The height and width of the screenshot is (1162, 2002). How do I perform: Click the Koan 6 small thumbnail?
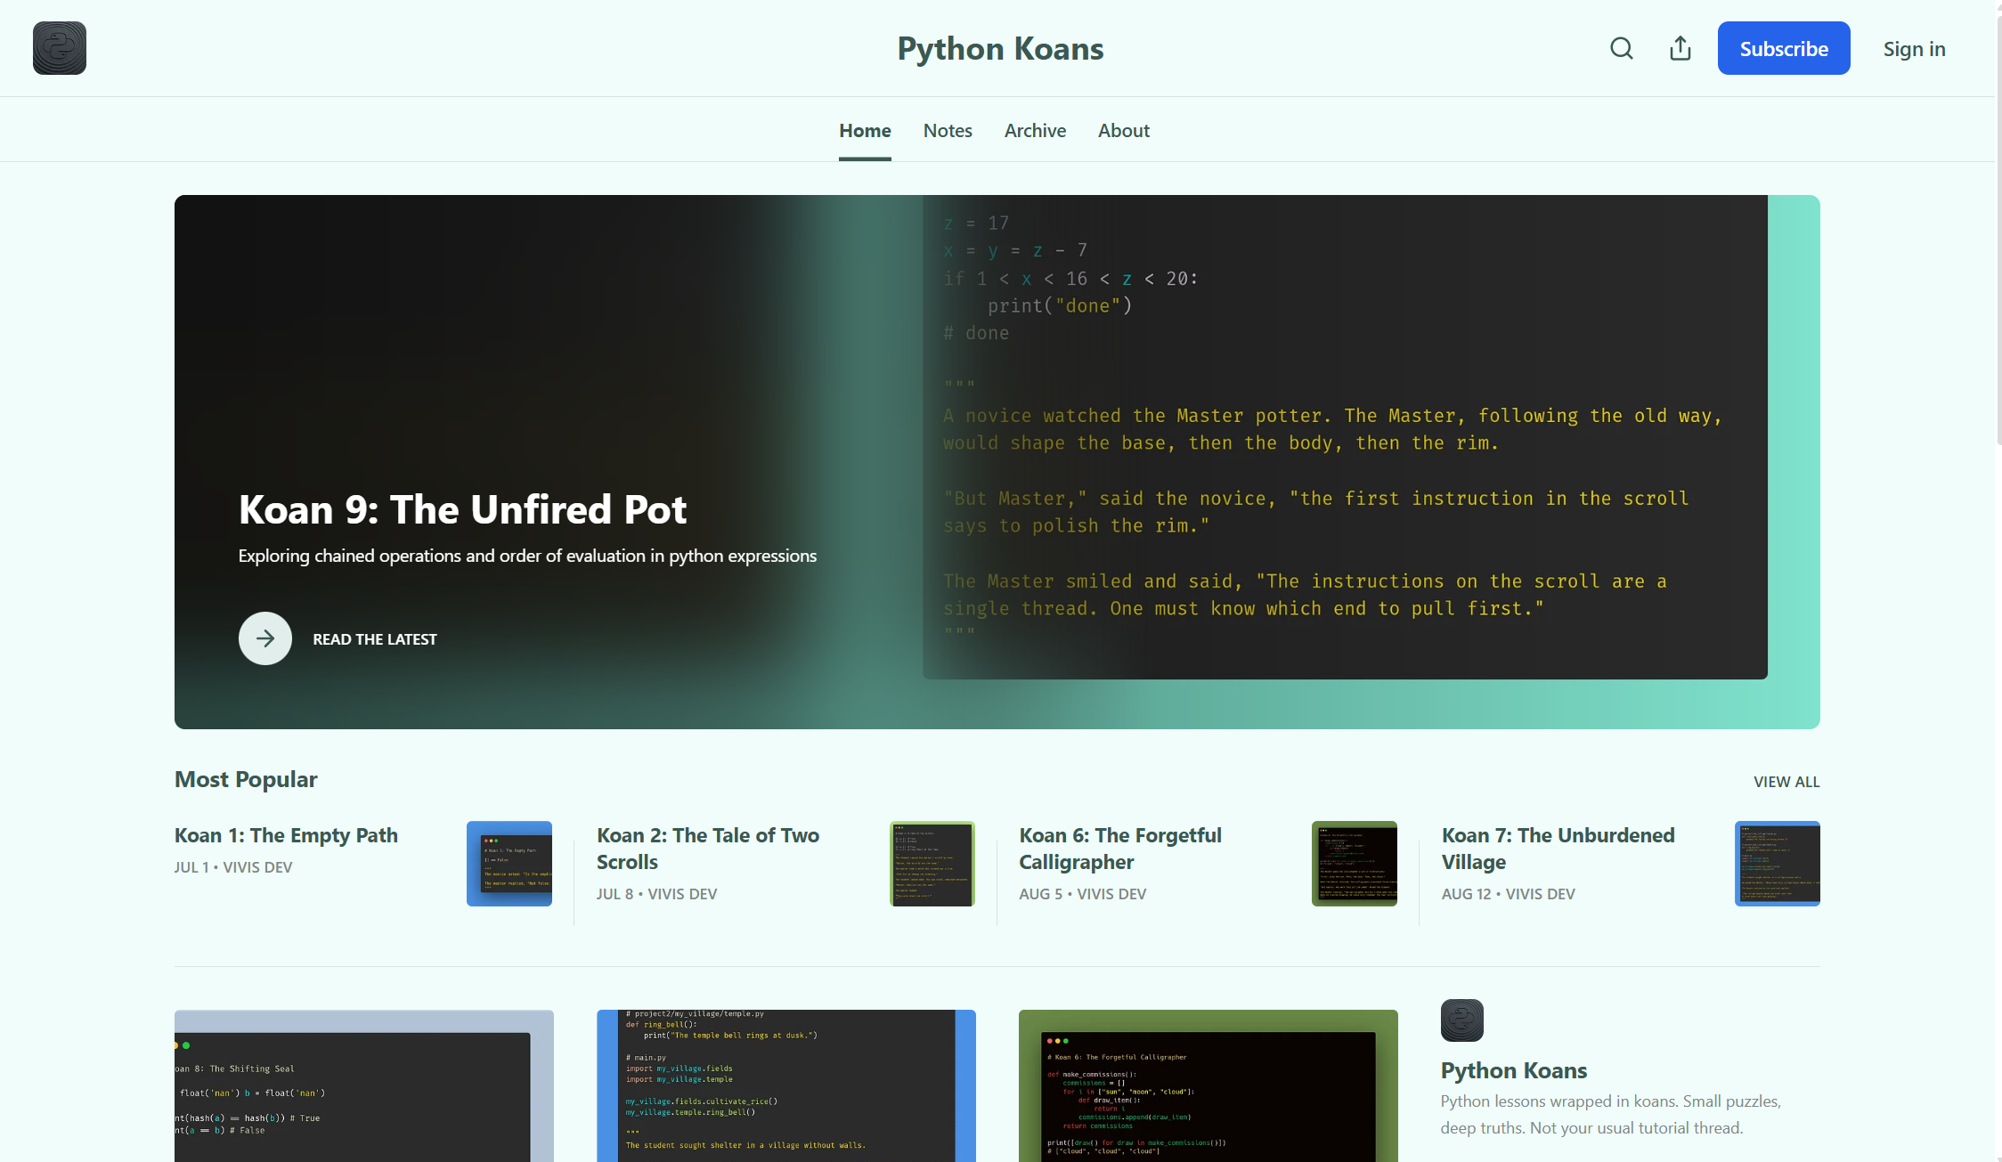pos(1355,864)
